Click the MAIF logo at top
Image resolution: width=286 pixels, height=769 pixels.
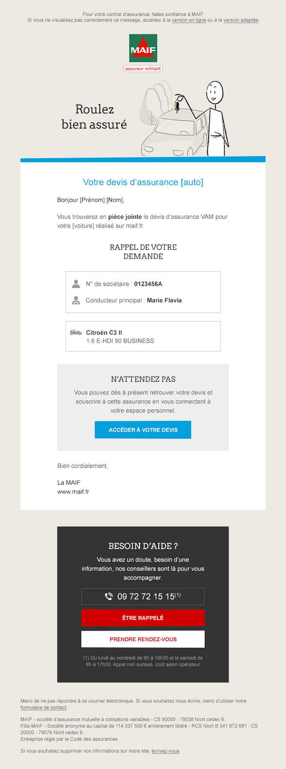(x=143, y=48)
